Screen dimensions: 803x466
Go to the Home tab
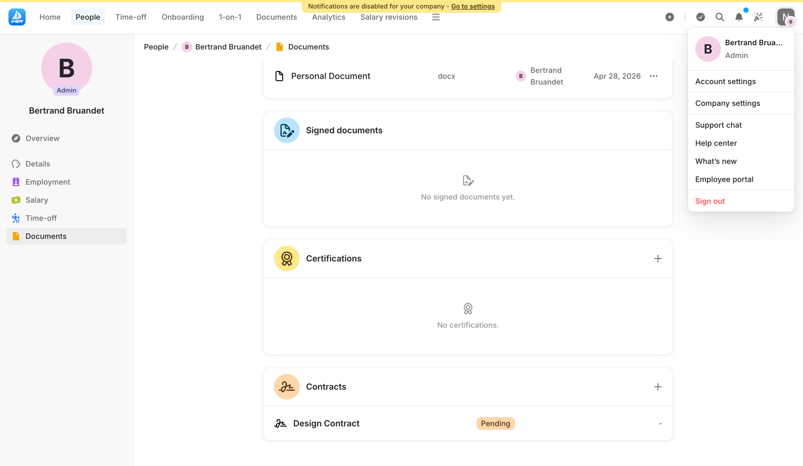tap(50, 17)
